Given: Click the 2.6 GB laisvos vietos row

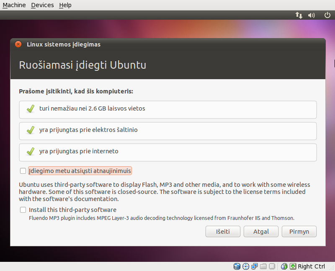Looking at the screenshot, I should click(168, 110).
